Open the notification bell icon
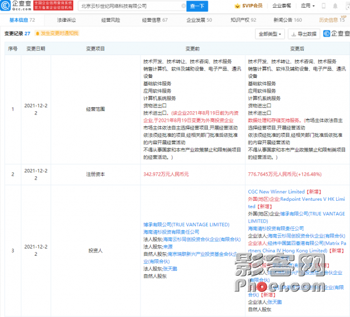The image size is (350, 317). (x=335, y=6)
